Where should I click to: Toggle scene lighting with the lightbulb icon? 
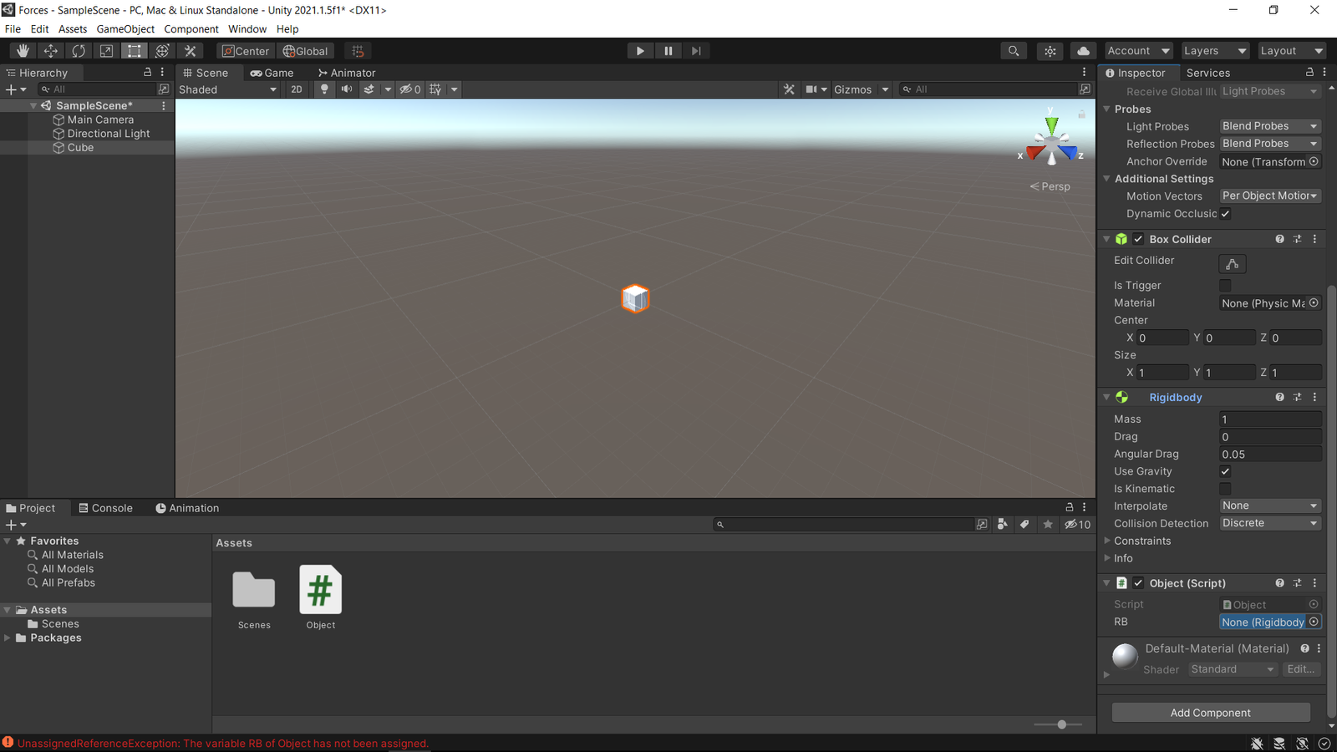(324, 89)
